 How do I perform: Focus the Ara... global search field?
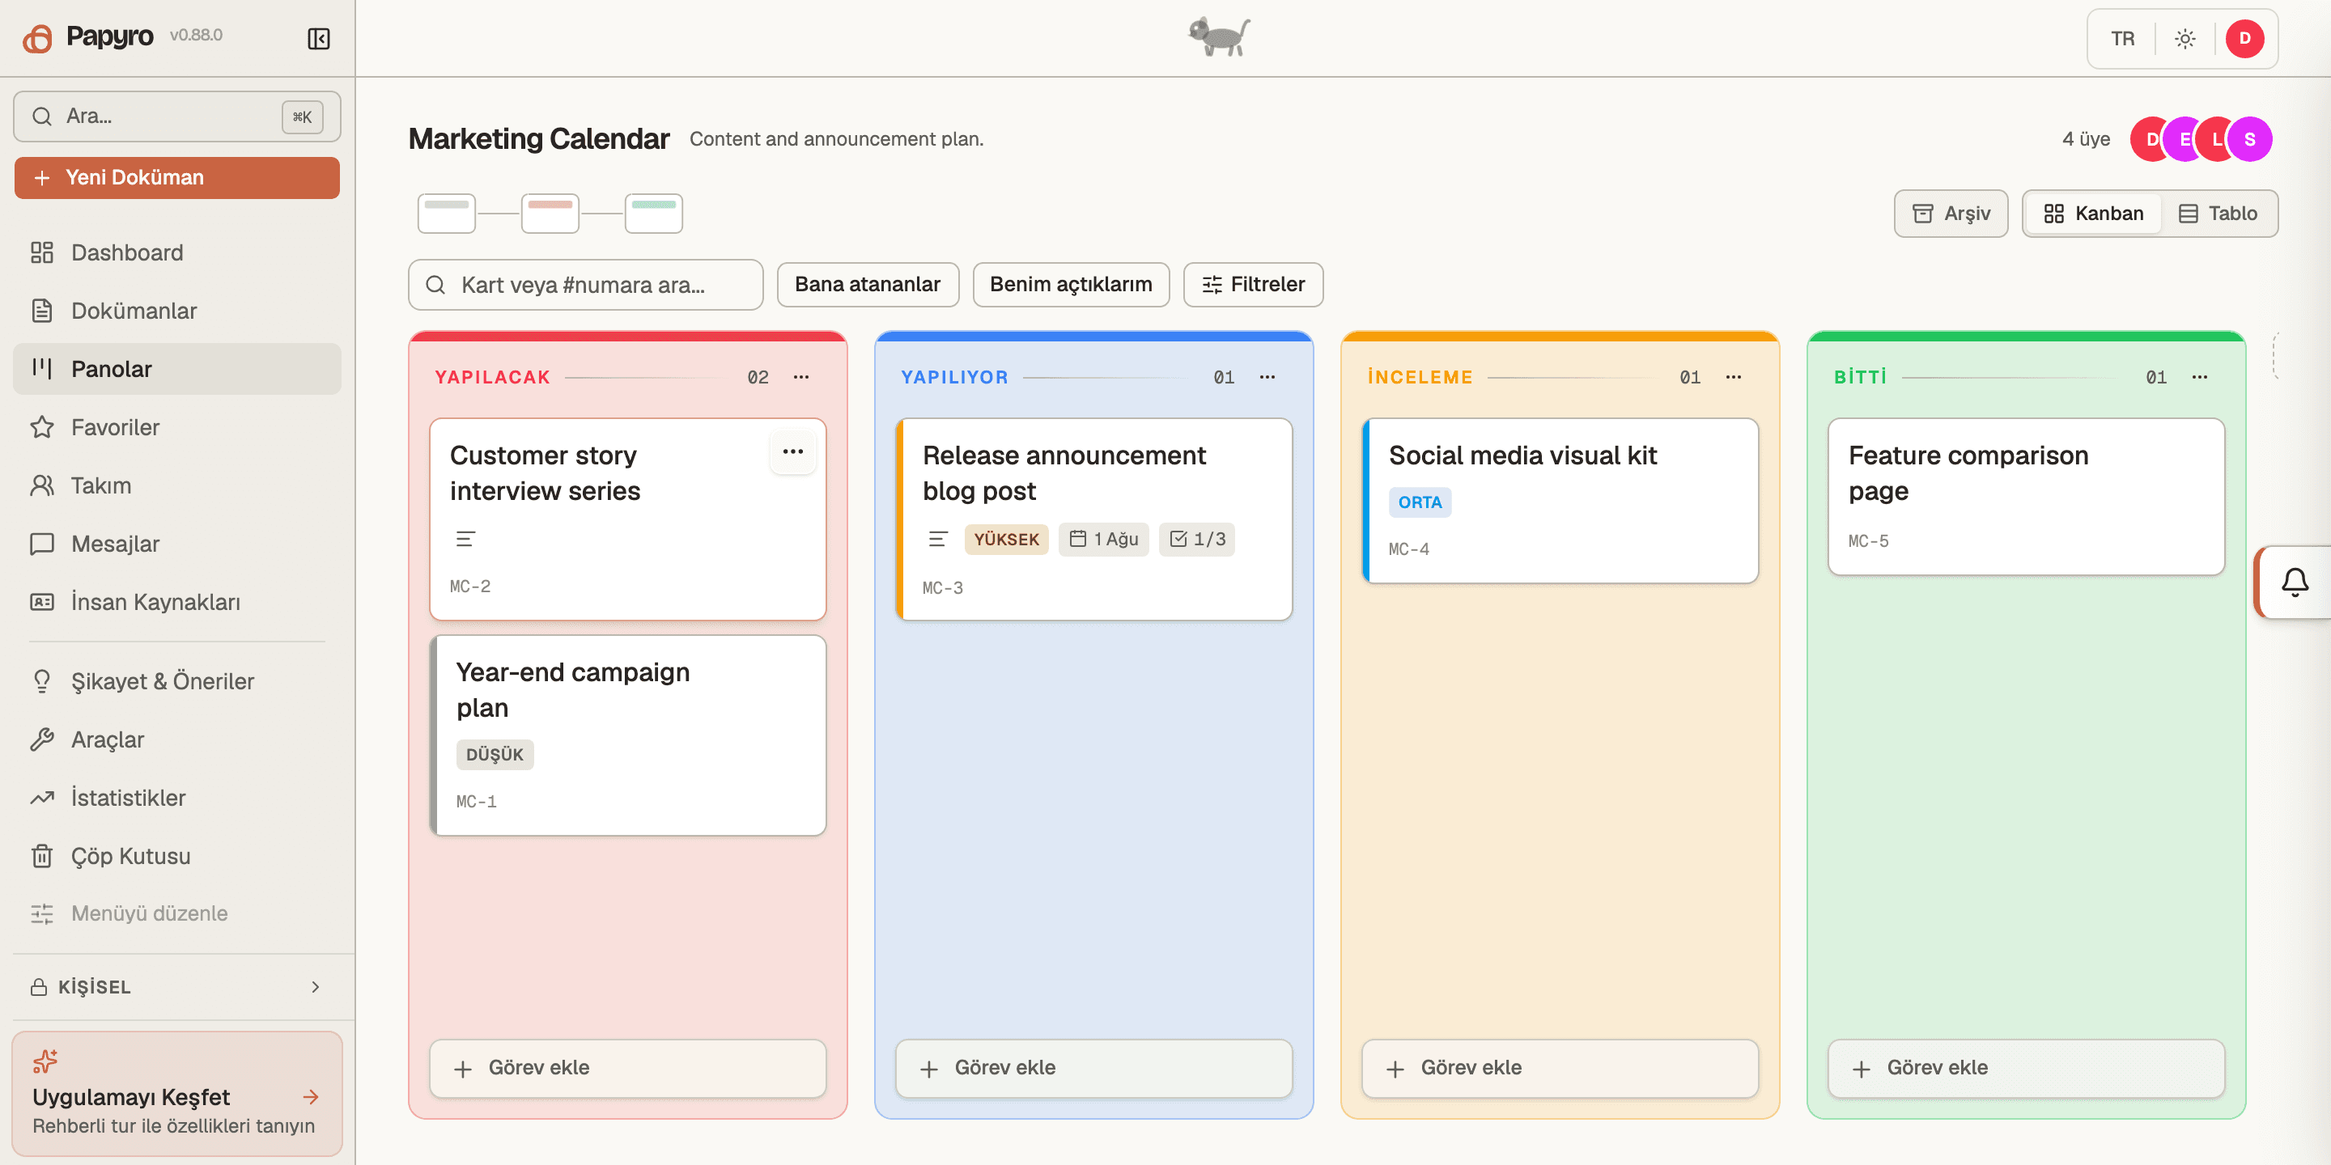(x=177, y=116)
